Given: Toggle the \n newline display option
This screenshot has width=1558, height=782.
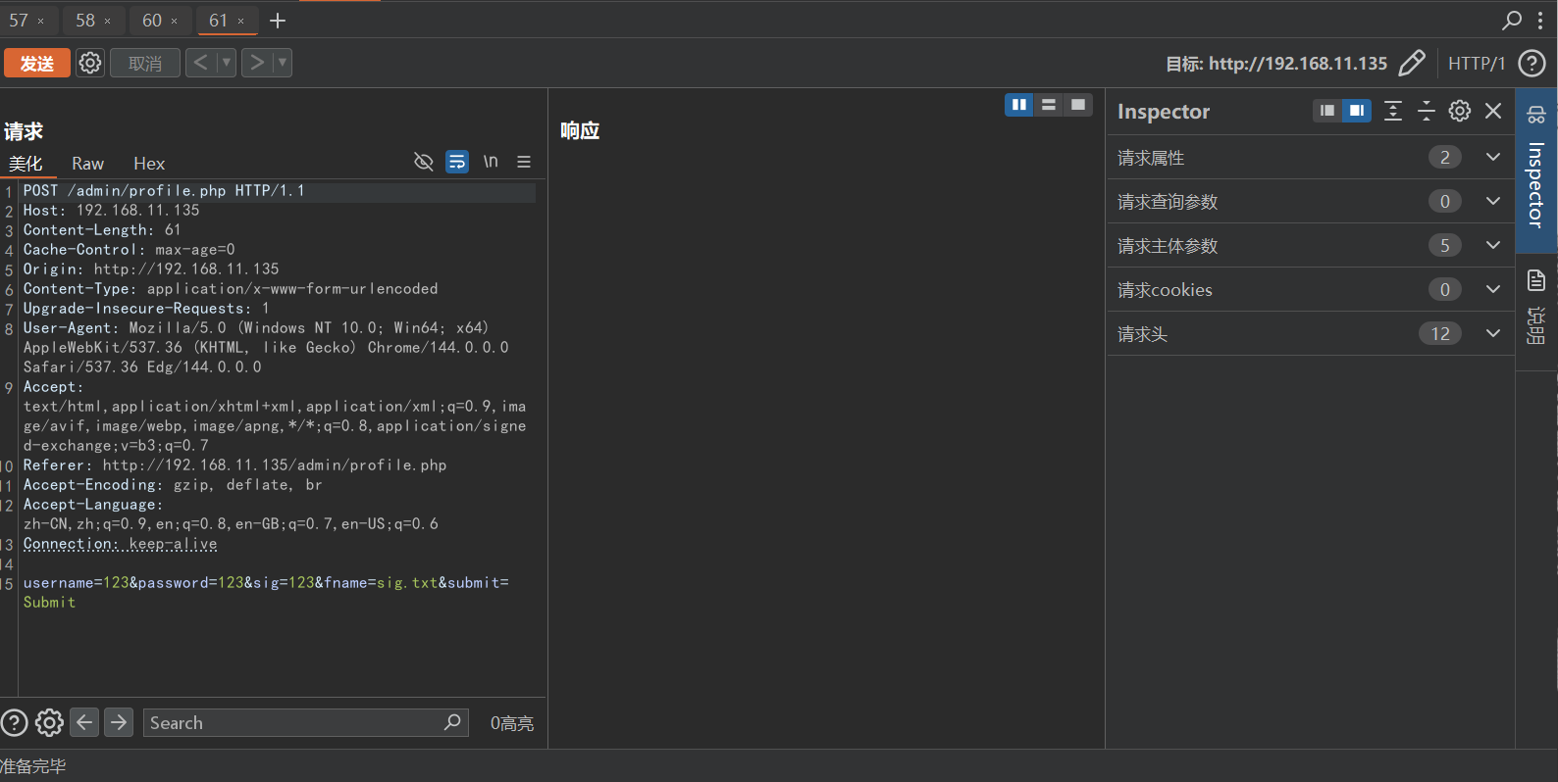Looking at the screenshot, I should (491, 162).
